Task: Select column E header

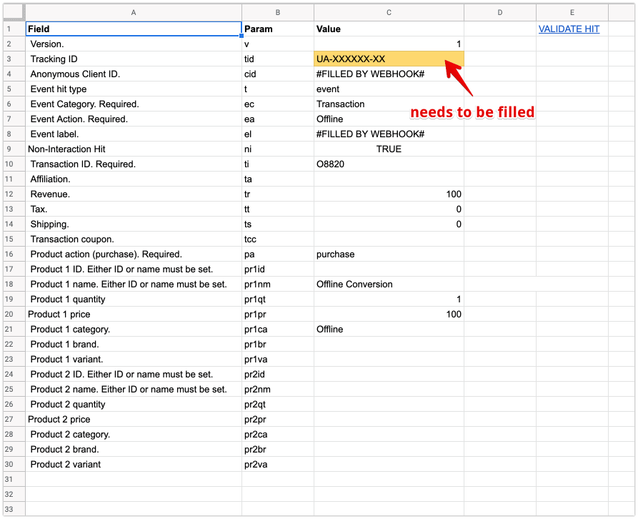Action: coord(572,12)
